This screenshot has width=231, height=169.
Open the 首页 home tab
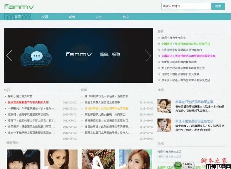pyautogui.click(x=18, y=17)
